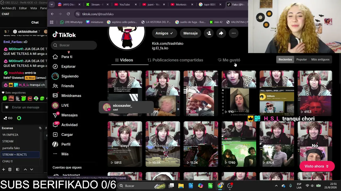The image size is (341, 191).
Task: Click the browser address bar URL
Action: point(98,14)
